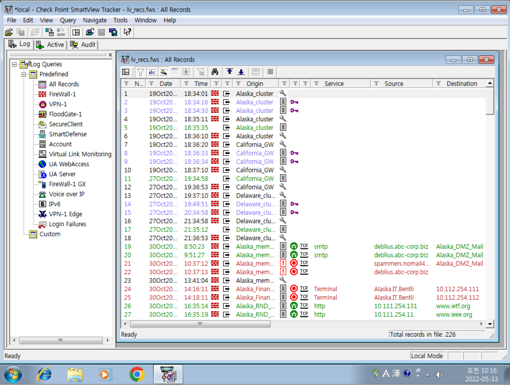Click the open-folder icon right of the Query Tree toggle
510x385 pixels.
90,32
